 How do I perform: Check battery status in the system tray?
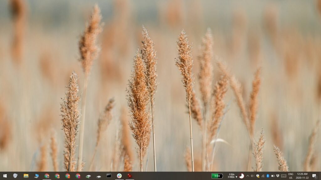coord(273,176)
